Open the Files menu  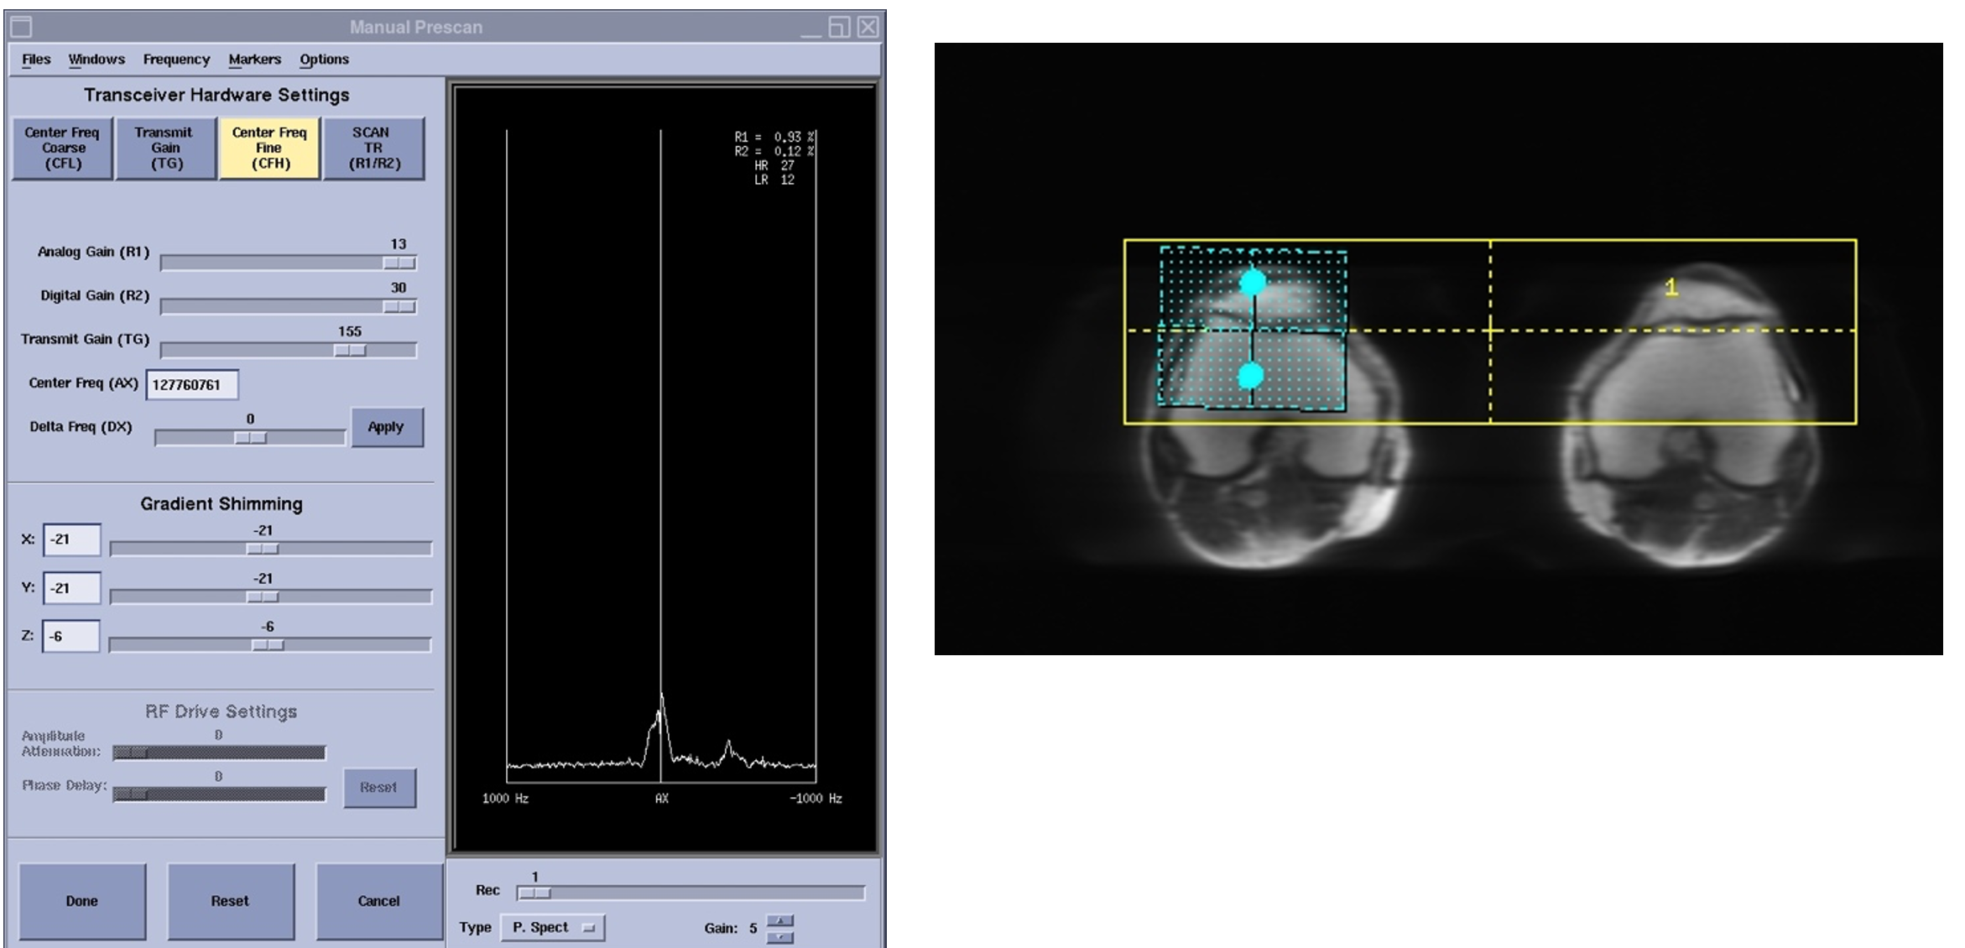tap(36, 60)
